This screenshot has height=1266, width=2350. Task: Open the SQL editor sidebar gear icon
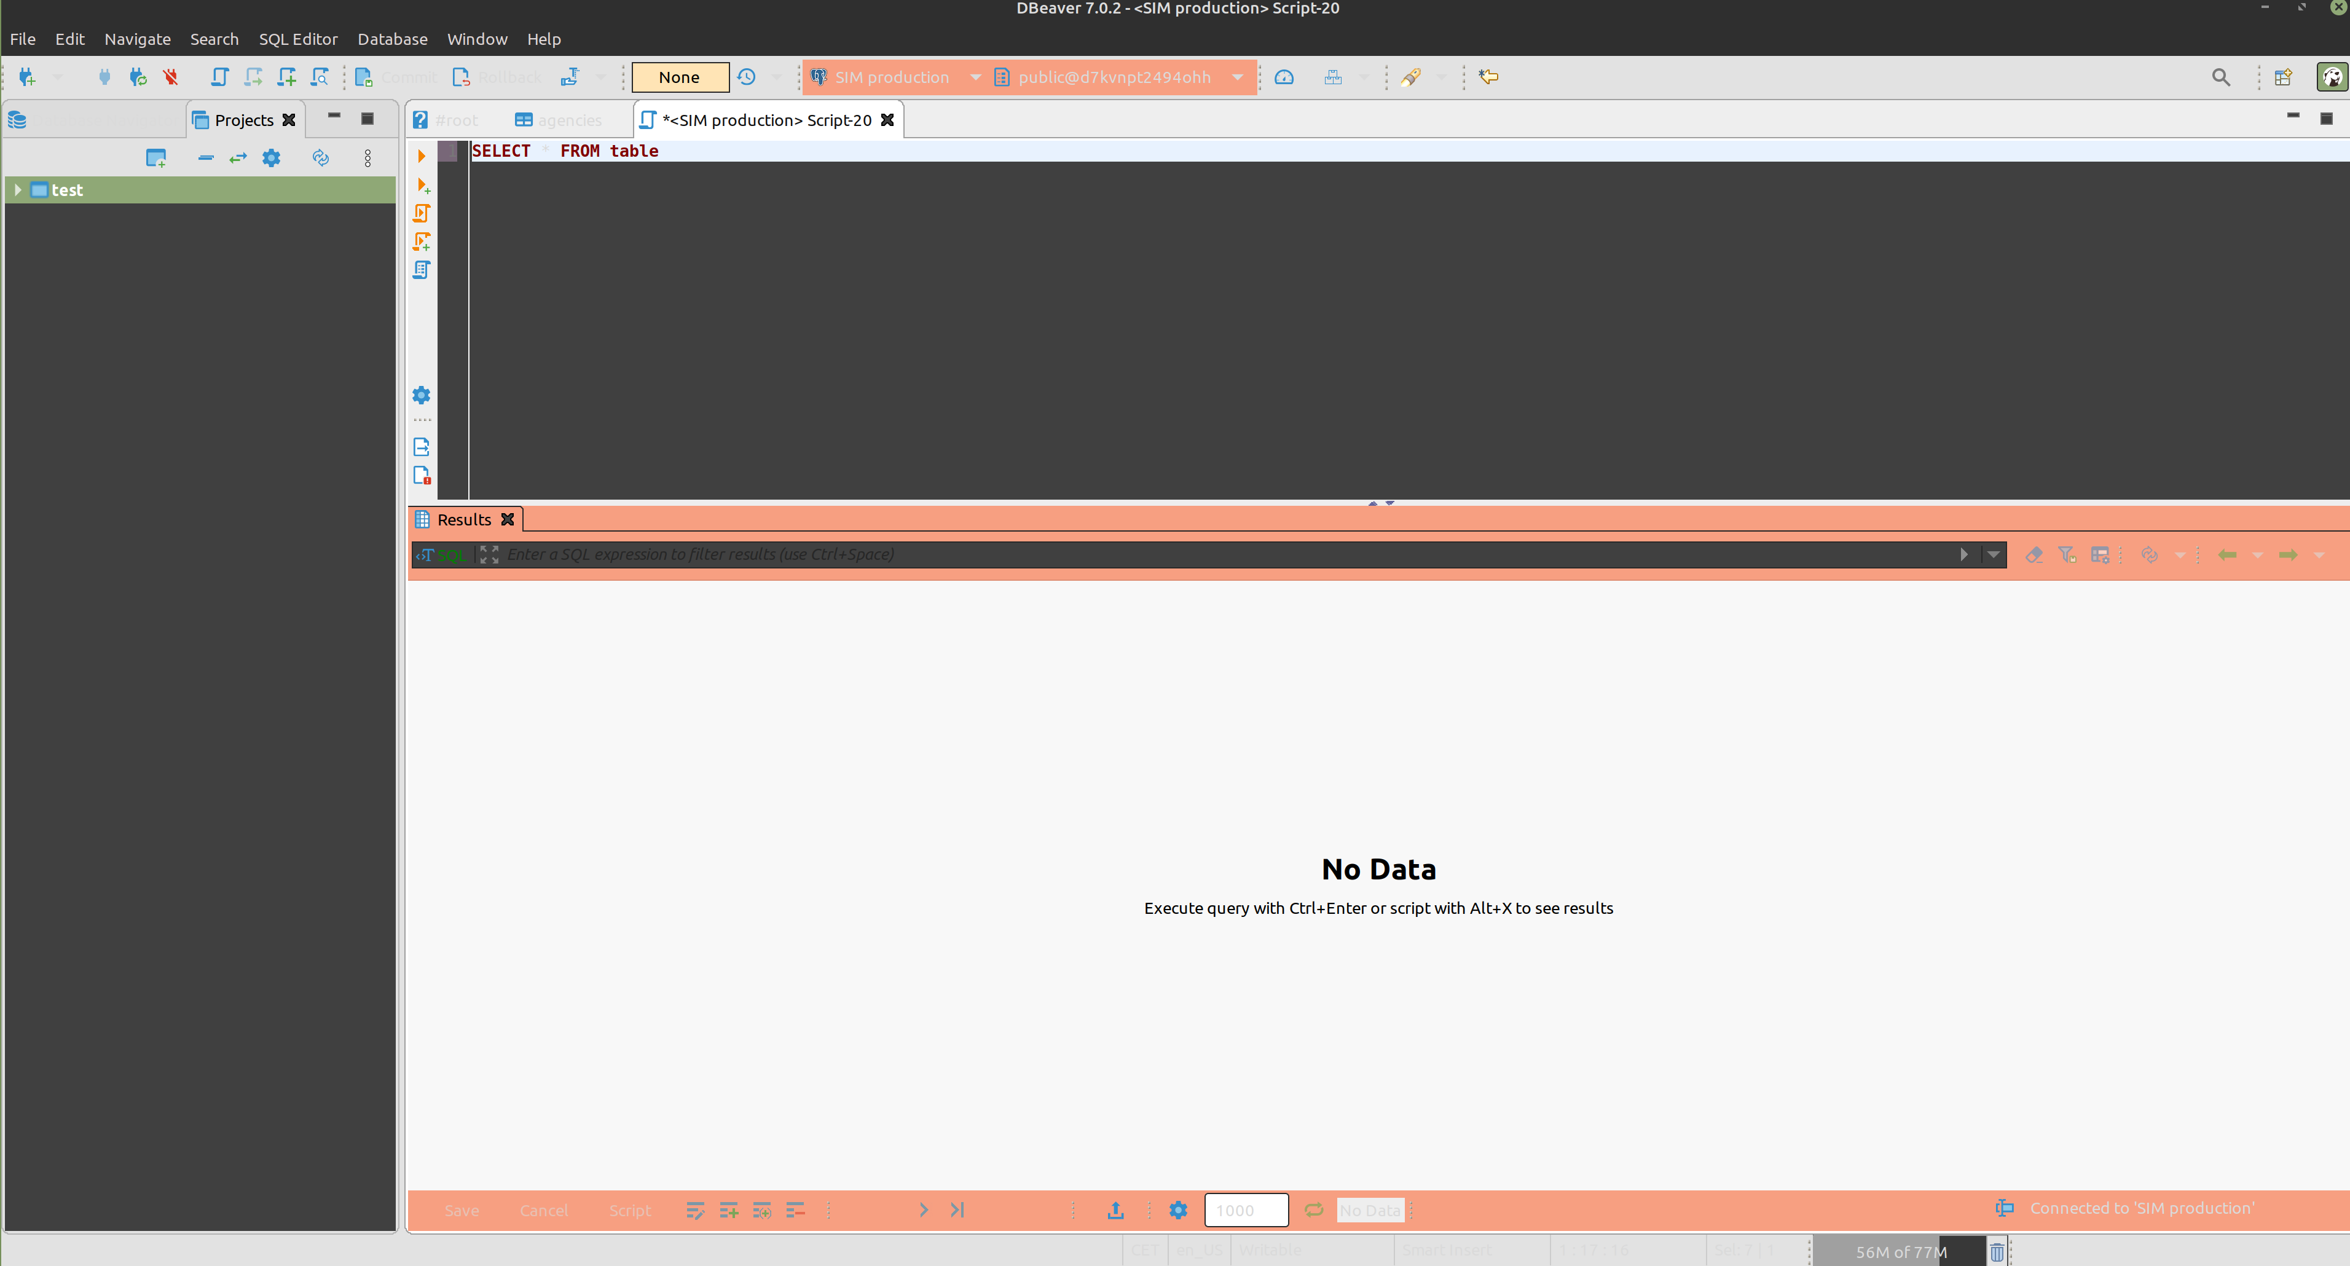422,395
